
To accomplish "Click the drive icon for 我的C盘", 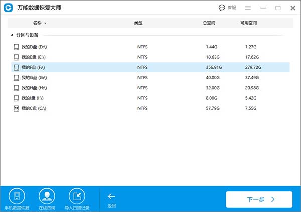I will (x=16, y=108).
